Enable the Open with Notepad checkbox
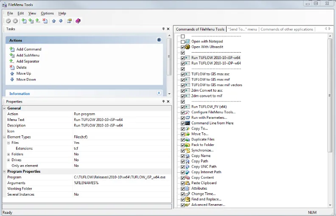Image resolution: width=336 pixels, height=216 pixels. pos(183,42)
